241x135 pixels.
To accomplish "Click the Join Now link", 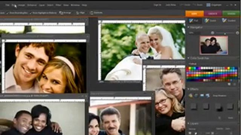I will pos(171,5).
